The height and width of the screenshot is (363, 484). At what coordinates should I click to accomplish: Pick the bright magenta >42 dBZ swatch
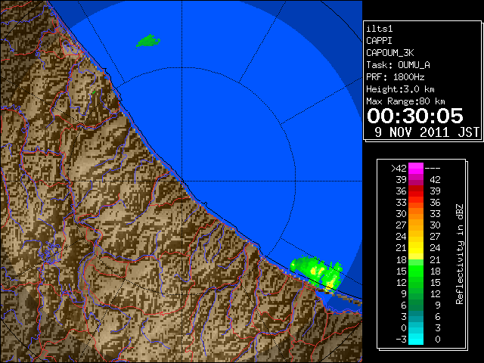(x=416, y=169)
